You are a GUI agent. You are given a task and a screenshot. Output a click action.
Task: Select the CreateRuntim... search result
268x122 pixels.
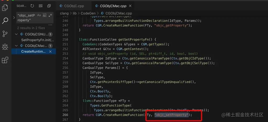click(34, 51)
